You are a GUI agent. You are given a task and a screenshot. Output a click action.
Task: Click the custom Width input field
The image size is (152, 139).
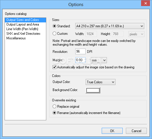[91, 34]
